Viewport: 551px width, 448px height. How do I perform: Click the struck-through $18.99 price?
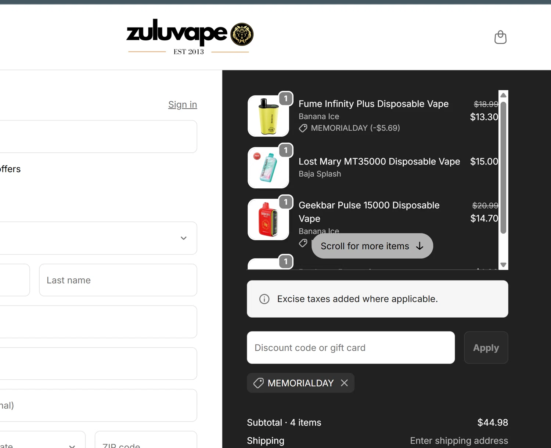486,104
